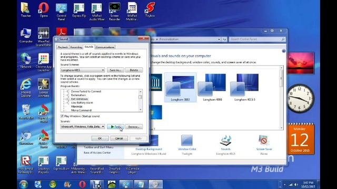Launch the Internet Explorer desktop icon
This screenshot has height=189, width=337.
point(26,88)
